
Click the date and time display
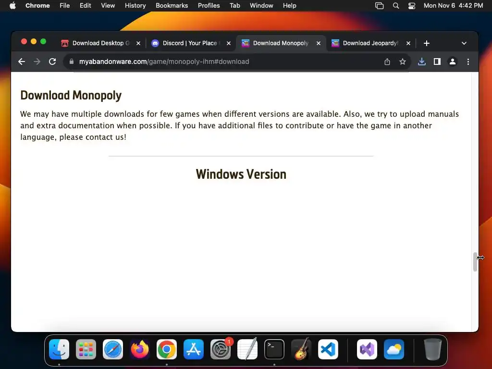453,6
